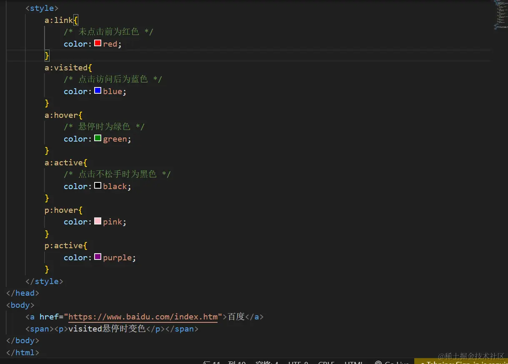The image size is (508, 364).
Task: Place cursor on the a:visited selector
Action: click(66, 67)
